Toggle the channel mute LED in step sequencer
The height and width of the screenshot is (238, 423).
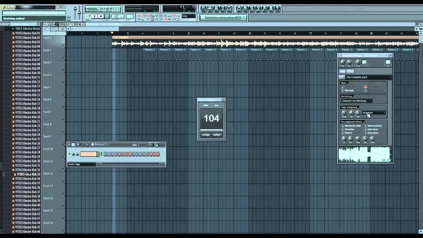pos(69,154)
